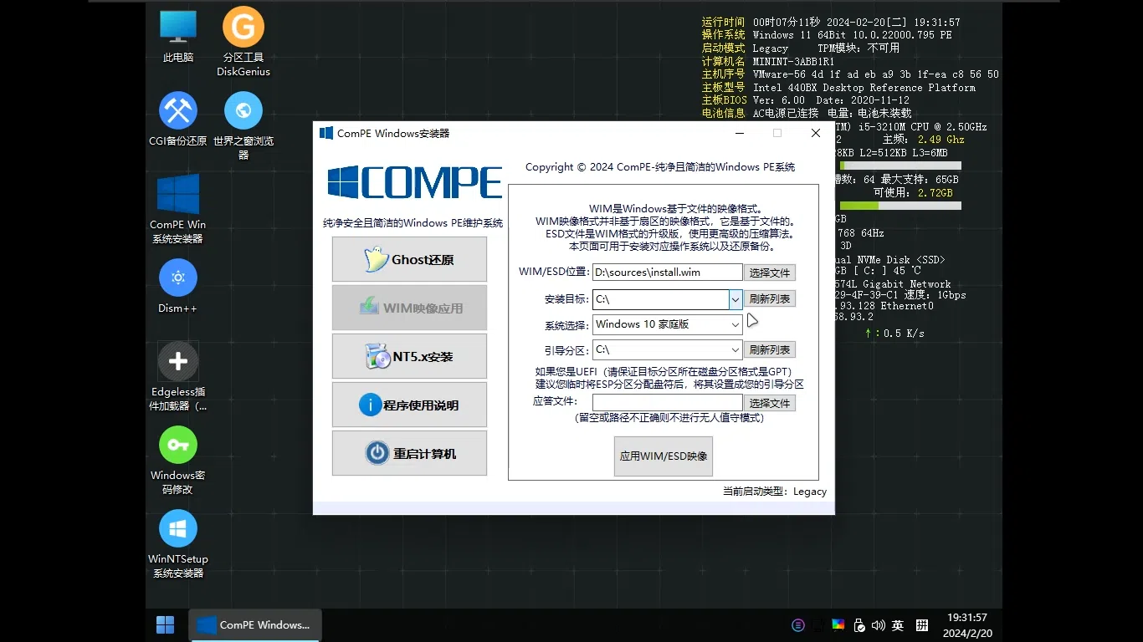Click select file button beside WIM/ESD location
The height and width of the screenshot is (642, 1143).
click(770, 273)
